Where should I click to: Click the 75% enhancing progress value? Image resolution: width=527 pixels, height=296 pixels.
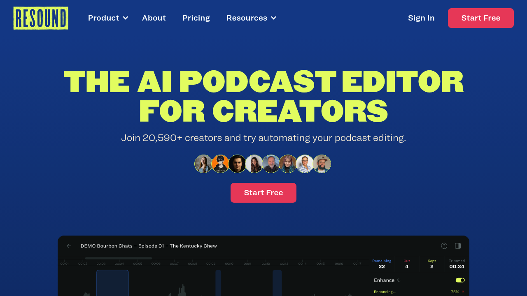click(455, 291)
